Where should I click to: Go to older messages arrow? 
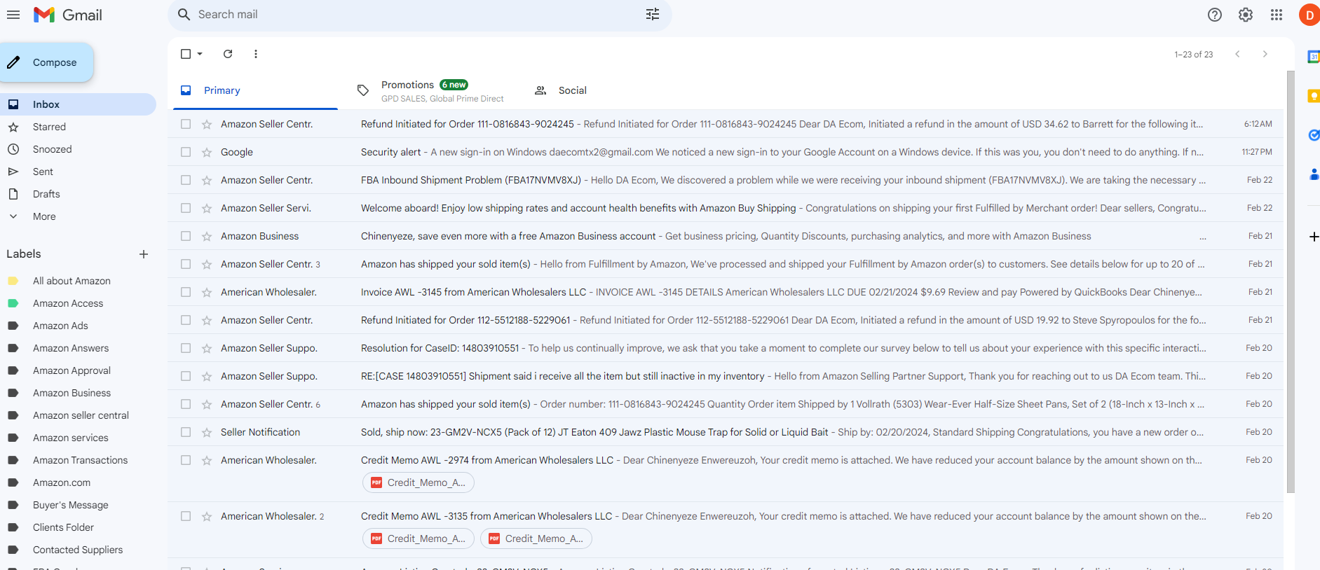(x=1265, y=54)
